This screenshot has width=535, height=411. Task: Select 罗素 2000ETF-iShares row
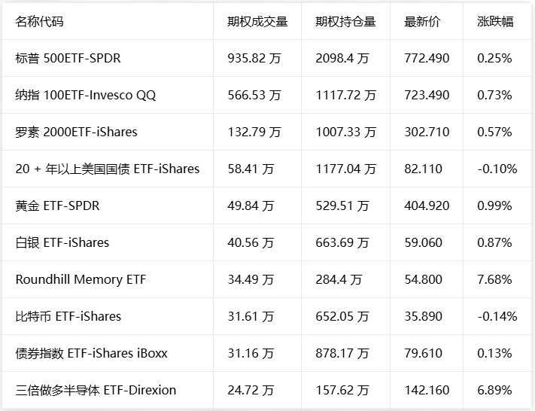tap(266, 132)
